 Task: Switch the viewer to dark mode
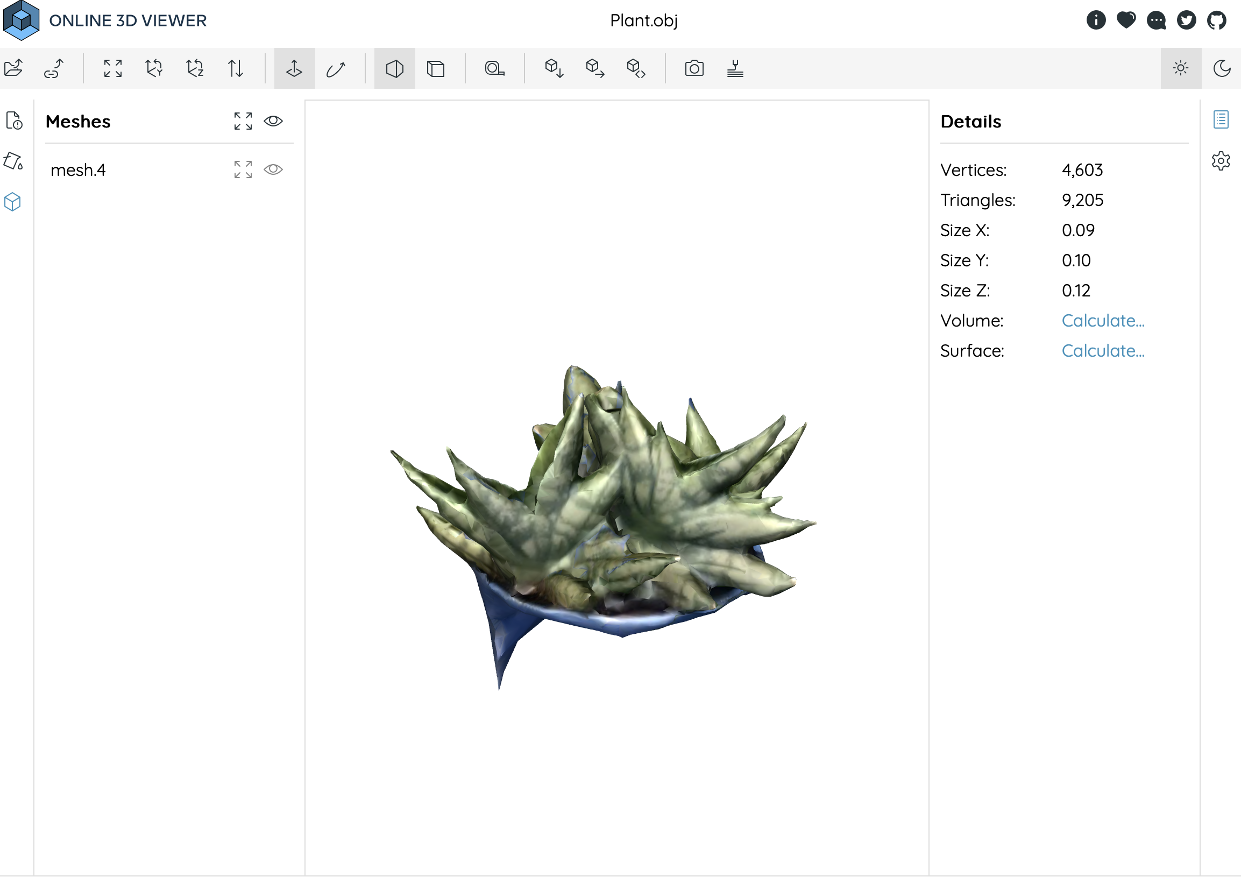pyautogui.click(x=1222, y=68)
